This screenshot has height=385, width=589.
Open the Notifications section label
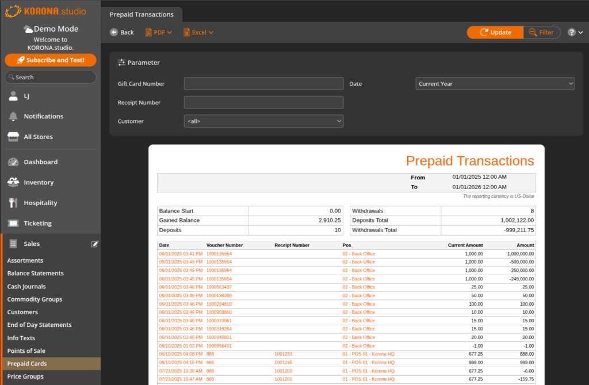pyautogui.click(x=44, y=116)
